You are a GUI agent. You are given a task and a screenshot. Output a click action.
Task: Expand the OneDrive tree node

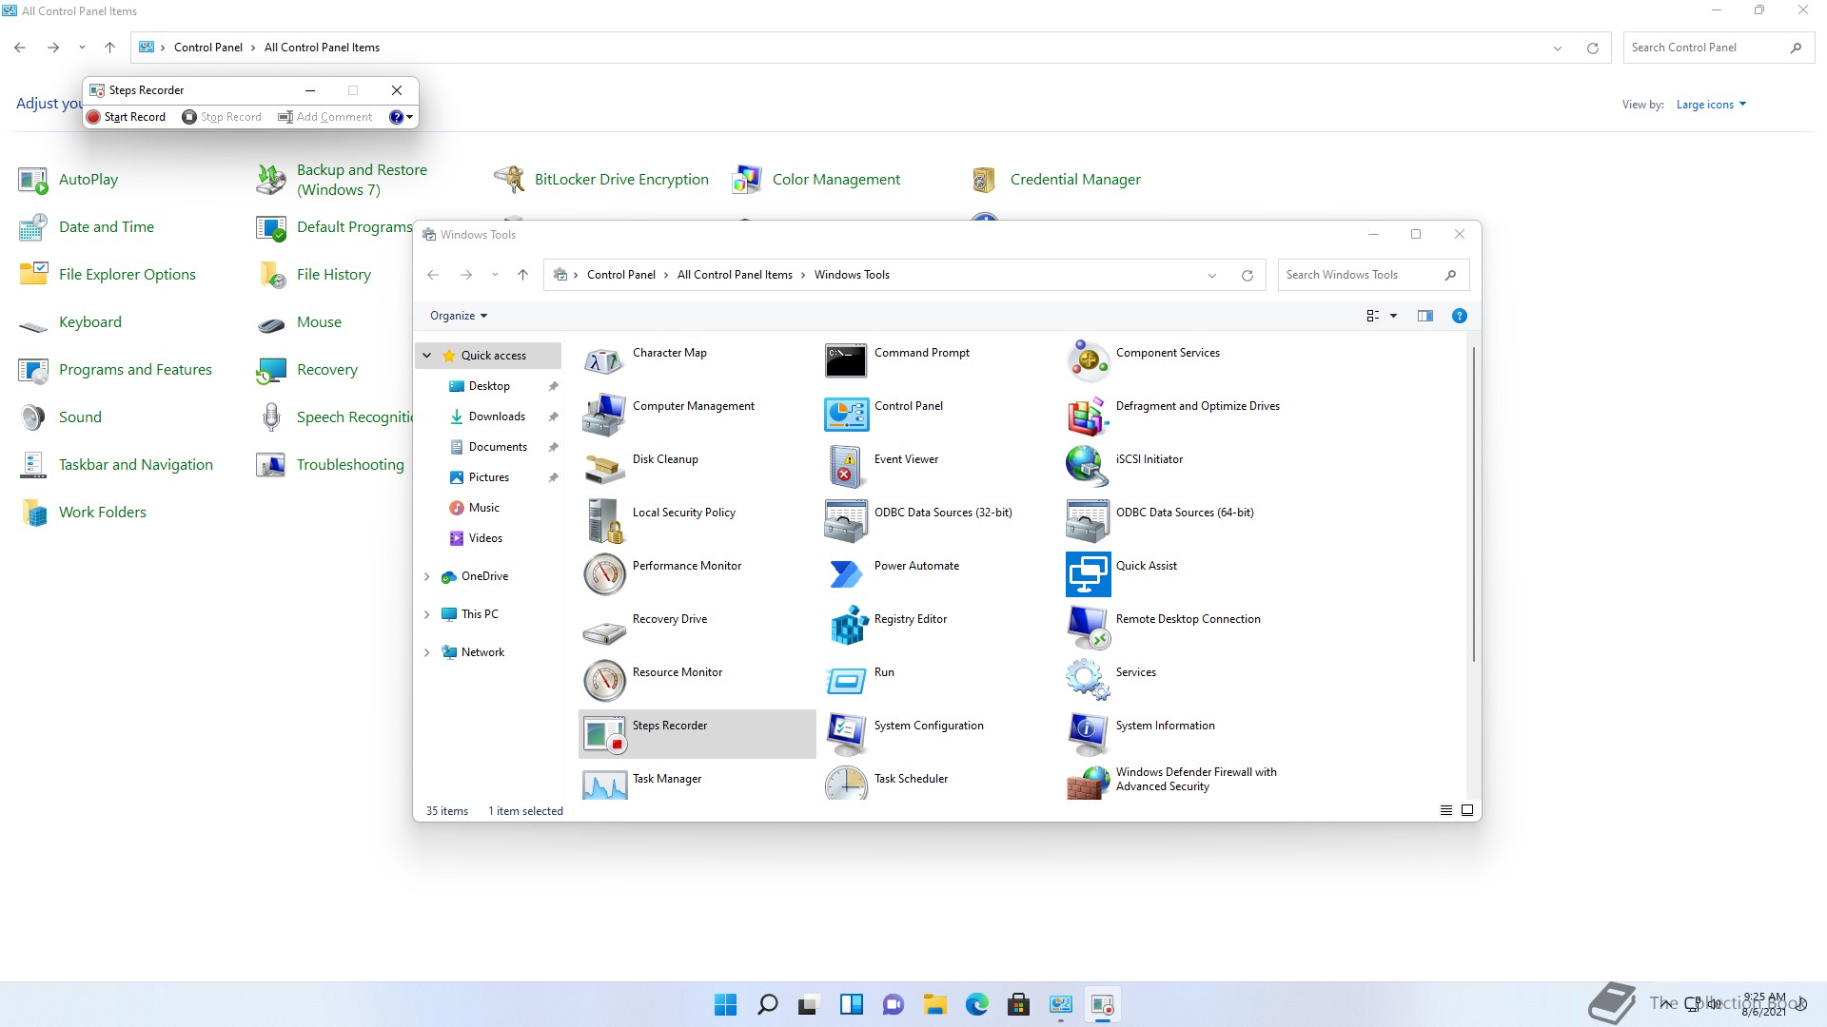click(427, 576)
